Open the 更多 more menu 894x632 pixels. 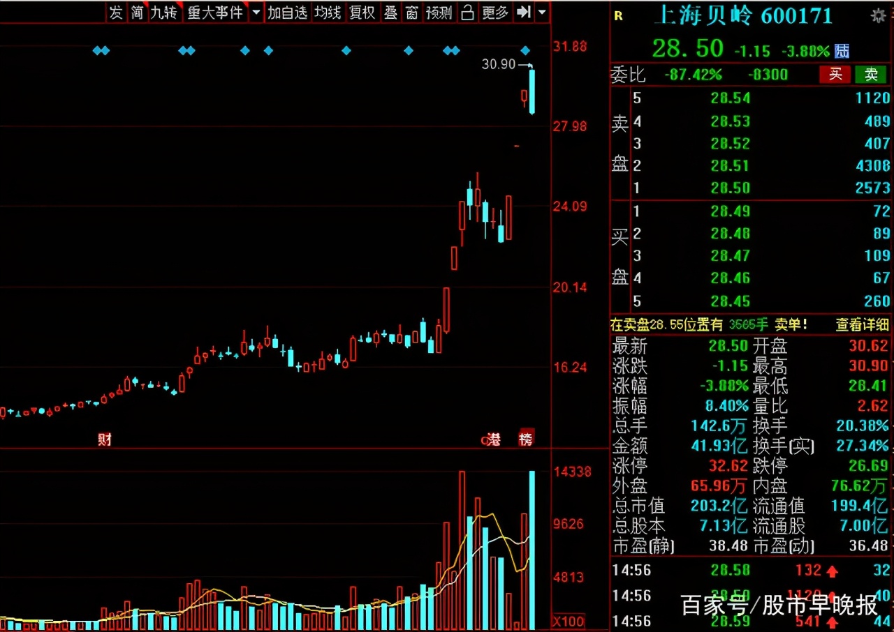(495, 13)
